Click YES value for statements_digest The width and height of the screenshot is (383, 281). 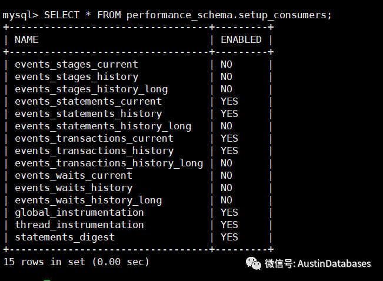(x=229, y=237)
